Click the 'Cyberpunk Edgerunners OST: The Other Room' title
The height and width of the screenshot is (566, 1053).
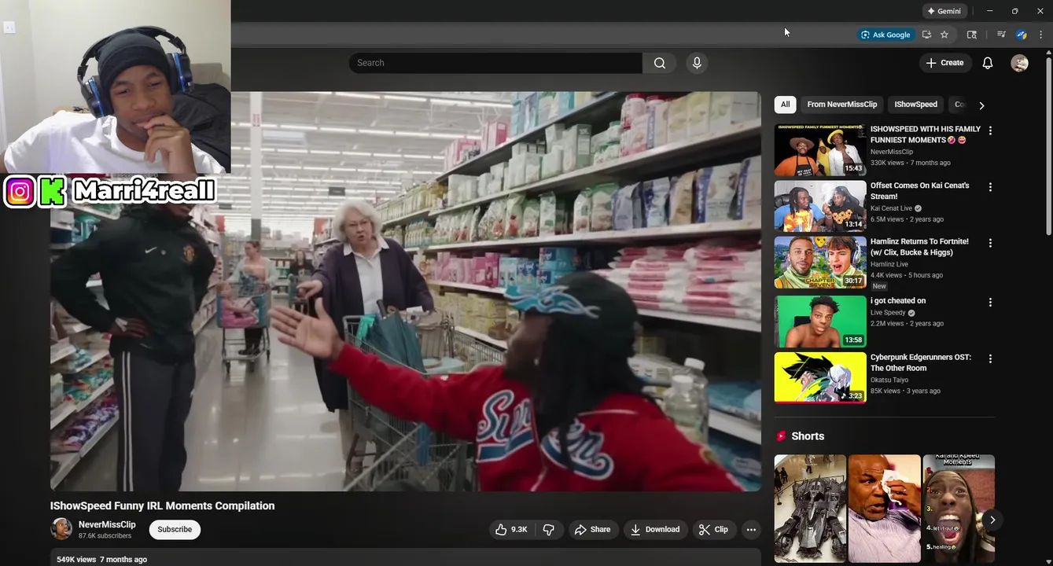click(921, 362)
